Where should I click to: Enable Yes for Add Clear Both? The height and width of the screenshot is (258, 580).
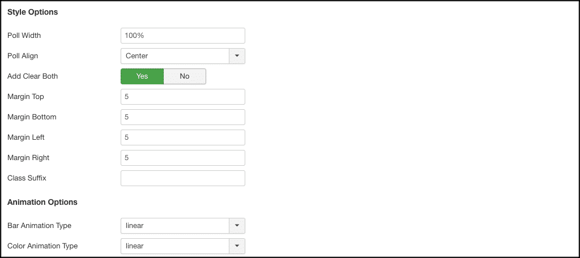(142, 76)
